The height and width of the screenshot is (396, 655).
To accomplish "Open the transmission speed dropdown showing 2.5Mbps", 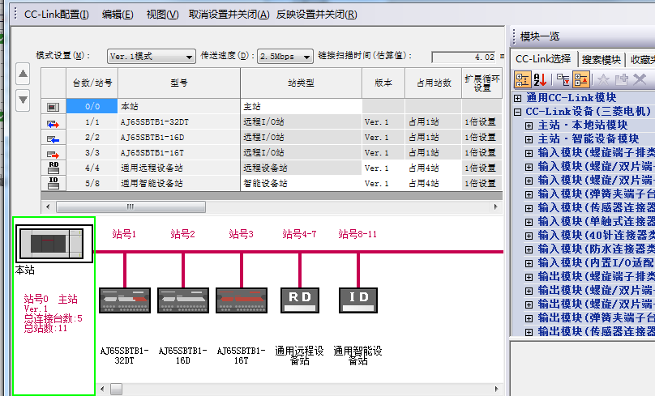I will (x=285, y=57).
